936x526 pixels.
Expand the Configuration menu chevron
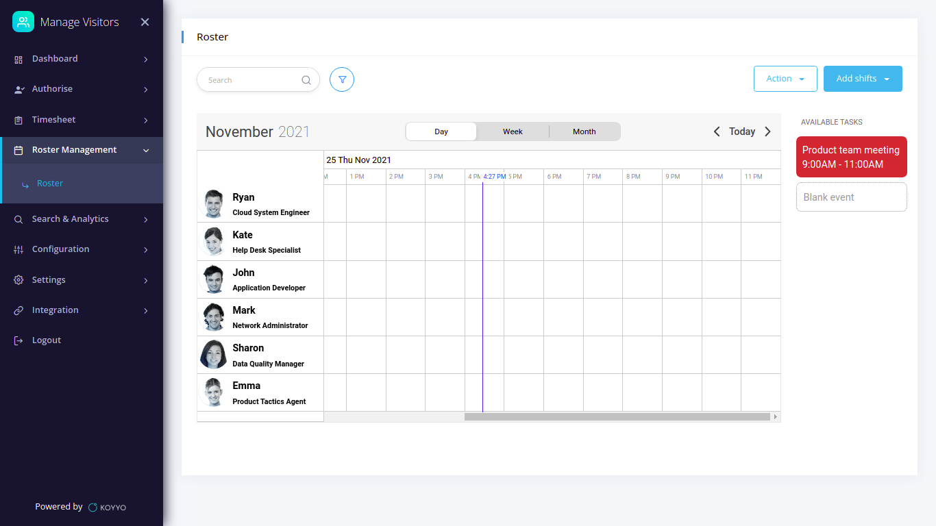[x=146, y=250]
